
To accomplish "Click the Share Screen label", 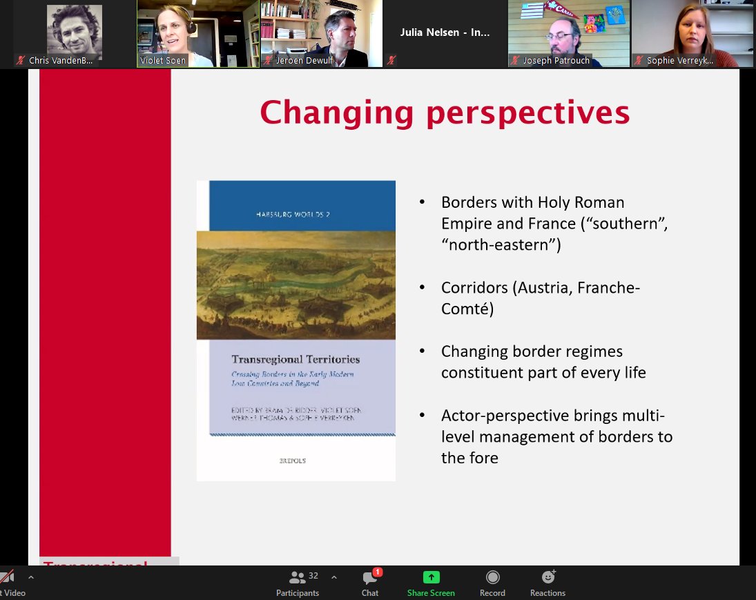I will [x=431, y=593].
